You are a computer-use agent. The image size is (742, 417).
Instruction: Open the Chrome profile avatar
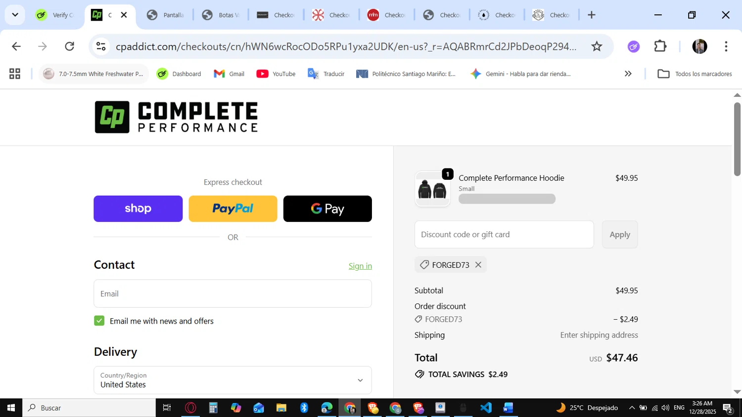coord(699,46)
